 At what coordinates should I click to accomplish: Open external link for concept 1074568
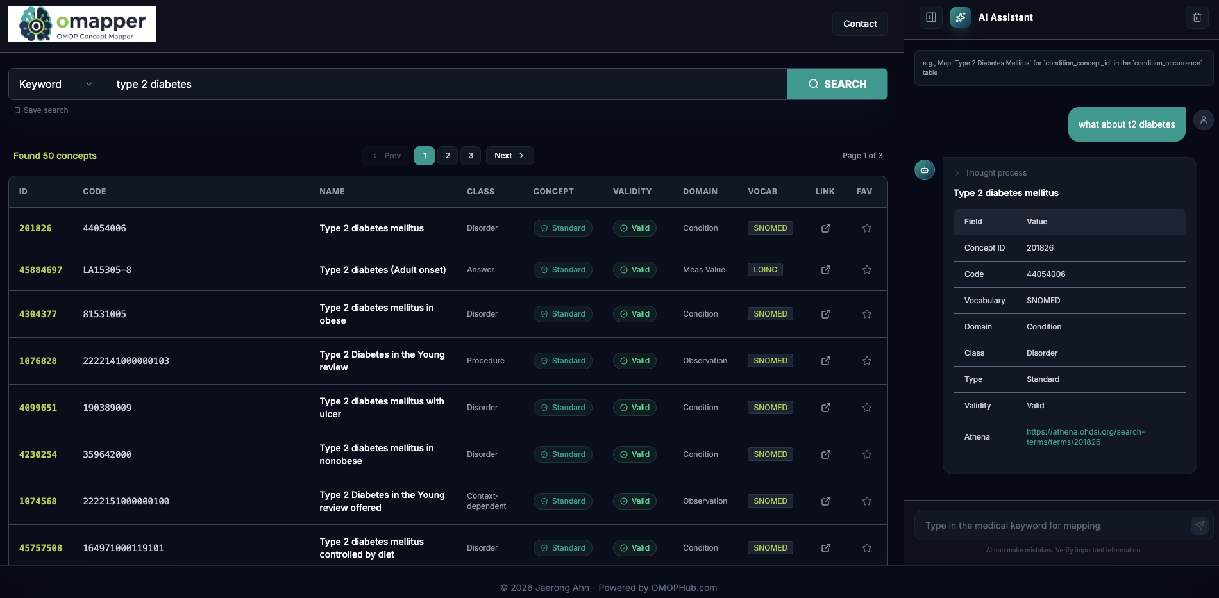pos(826,501)
